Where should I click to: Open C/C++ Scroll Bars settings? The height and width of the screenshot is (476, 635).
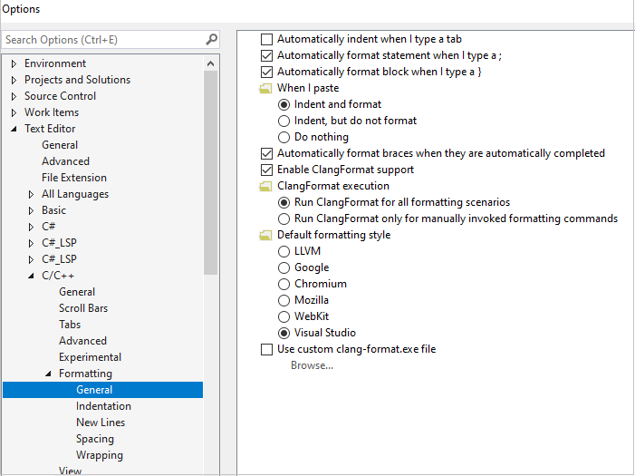(83, 308)
